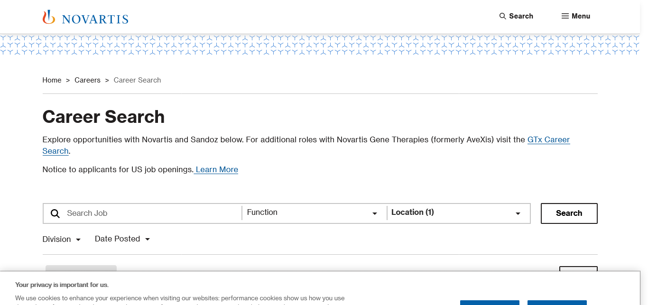Navigate to Careers breadcrumb link
Image resolution: width=648 pixels, height=305 pixels.
coord(87,80)
